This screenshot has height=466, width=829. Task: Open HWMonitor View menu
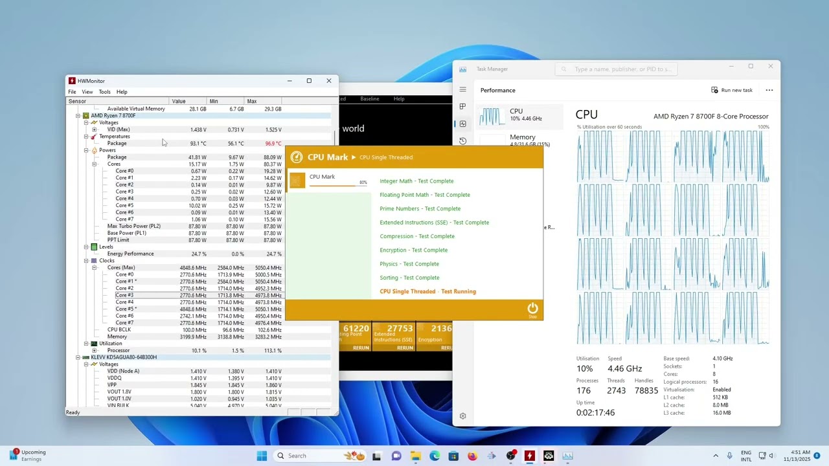[87, 92]
